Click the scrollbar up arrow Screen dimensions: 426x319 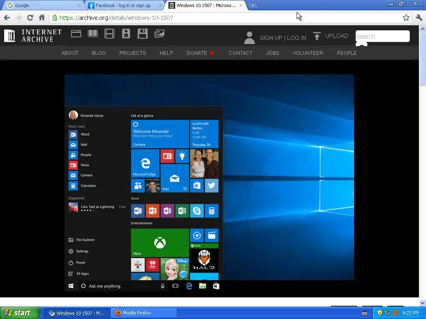coord(423,29)
